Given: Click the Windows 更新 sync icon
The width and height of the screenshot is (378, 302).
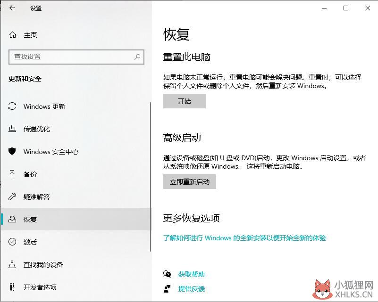Looking at the screenshot, I should (12, 106).
